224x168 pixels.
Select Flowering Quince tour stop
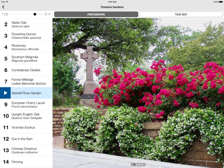point(26,36)
